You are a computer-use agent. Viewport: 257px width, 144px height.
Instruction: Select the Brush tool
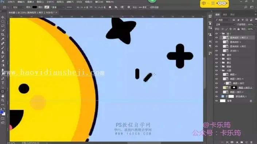click(3, 48)
